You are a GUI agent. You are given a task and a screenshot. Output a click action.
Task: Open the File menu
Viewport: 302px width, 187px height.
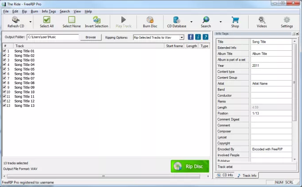(x=6, y=12)
